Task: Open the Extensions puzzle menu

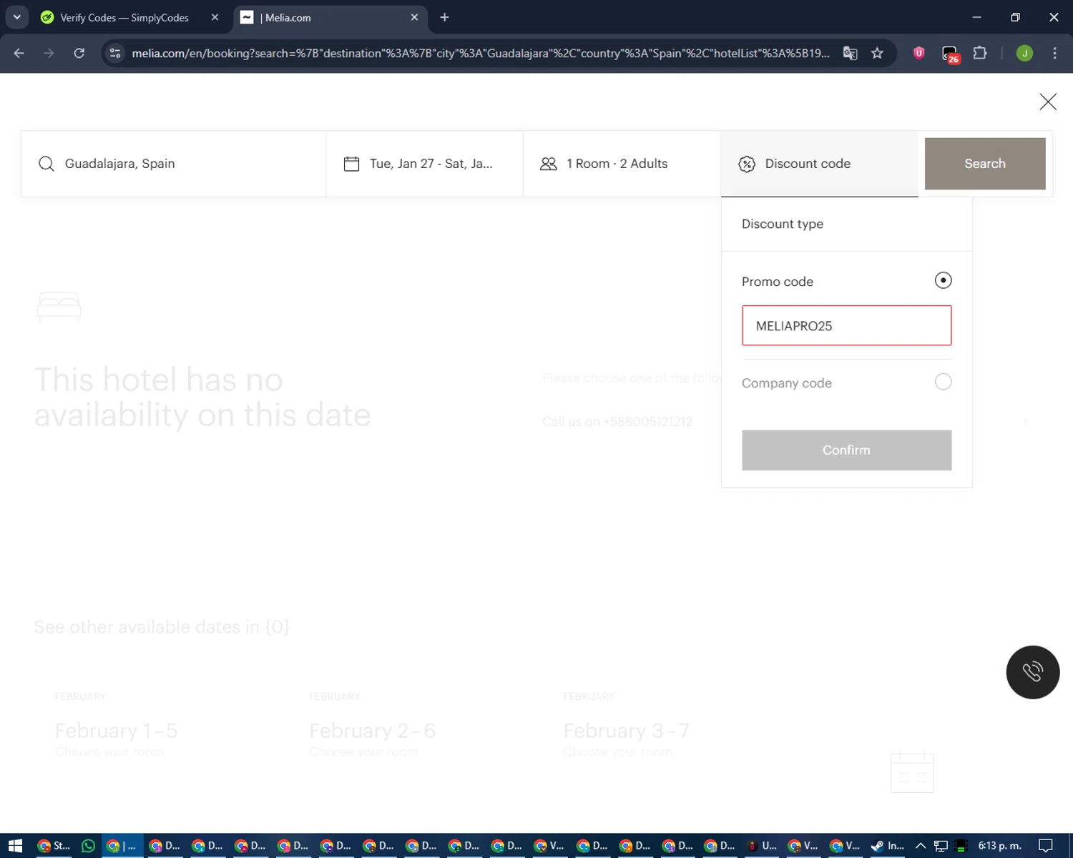Action: click(980, 53)
